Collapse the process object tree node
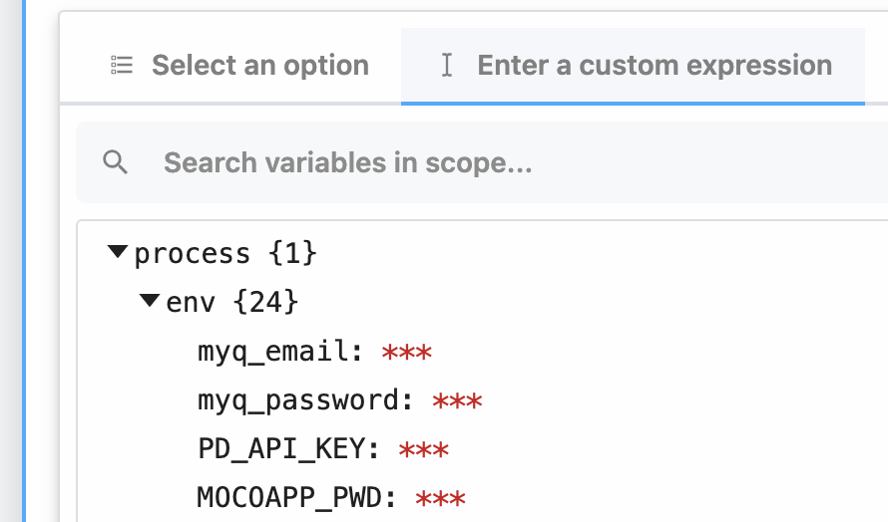Screen dimensions: 888x522 (x=117, y=251)
